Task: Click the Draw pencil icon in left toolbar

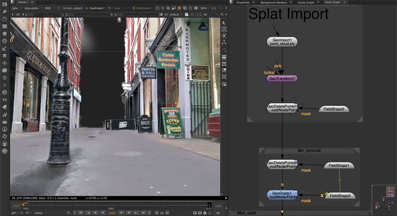Action: (4, 11)
